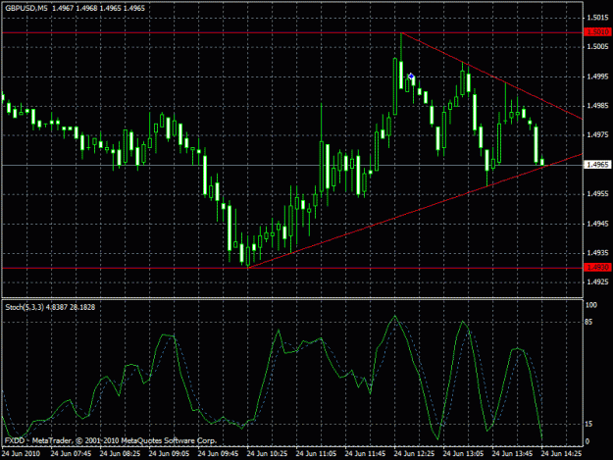This screenshot has width=613, height=460.
Task: Click the 1.4985 price scale value
Action: click(x=597, y=106)
